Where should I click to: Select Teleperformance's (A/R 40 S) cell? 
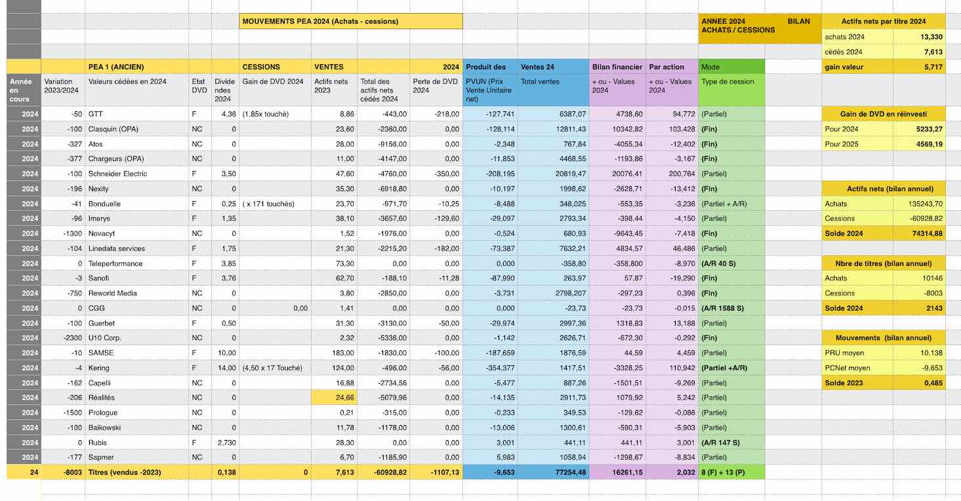pos(731,263)
